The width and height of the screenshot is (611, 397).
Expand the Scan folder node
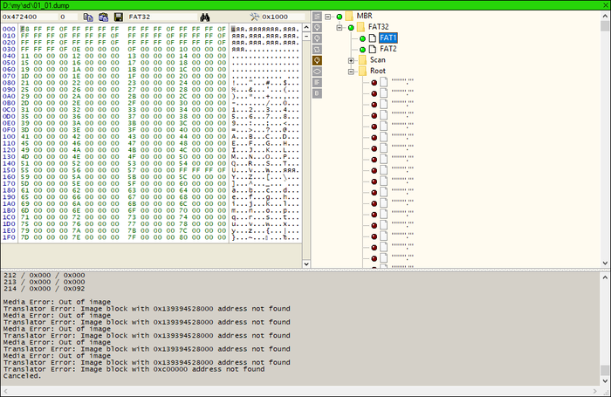point(351,60)
